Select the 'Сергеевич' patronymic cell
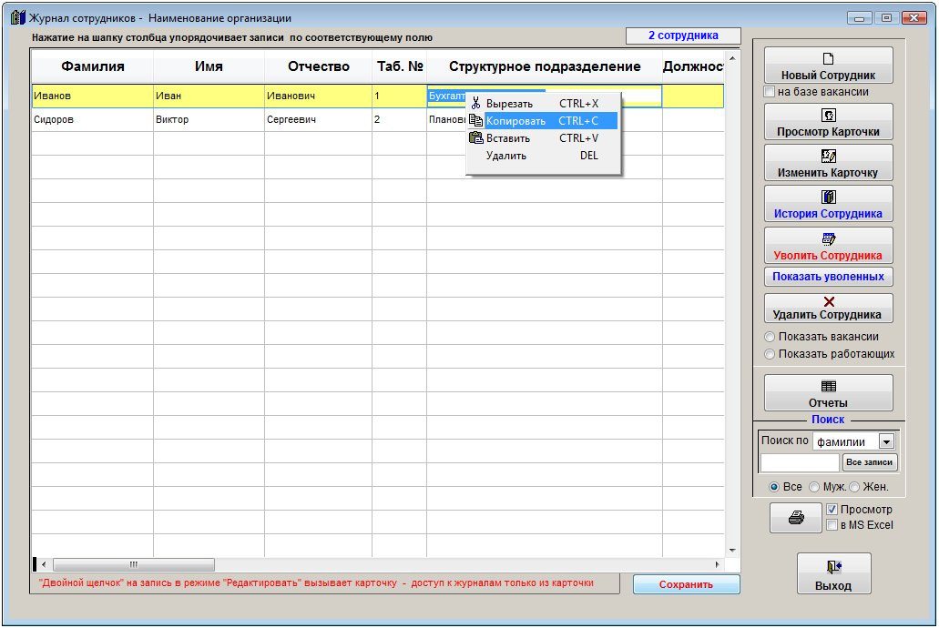Image resolution: width=939 pixels, height=628 pixels. point(318,120)
